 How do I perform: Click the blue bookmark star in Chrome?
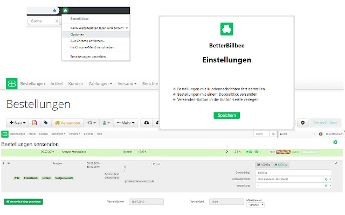pos(54,10)
